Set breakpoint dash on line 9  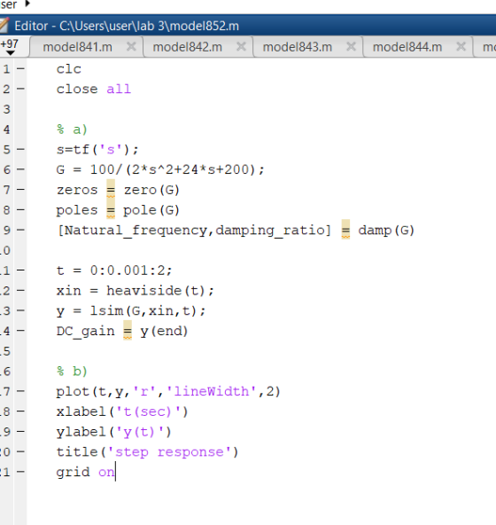20,230
